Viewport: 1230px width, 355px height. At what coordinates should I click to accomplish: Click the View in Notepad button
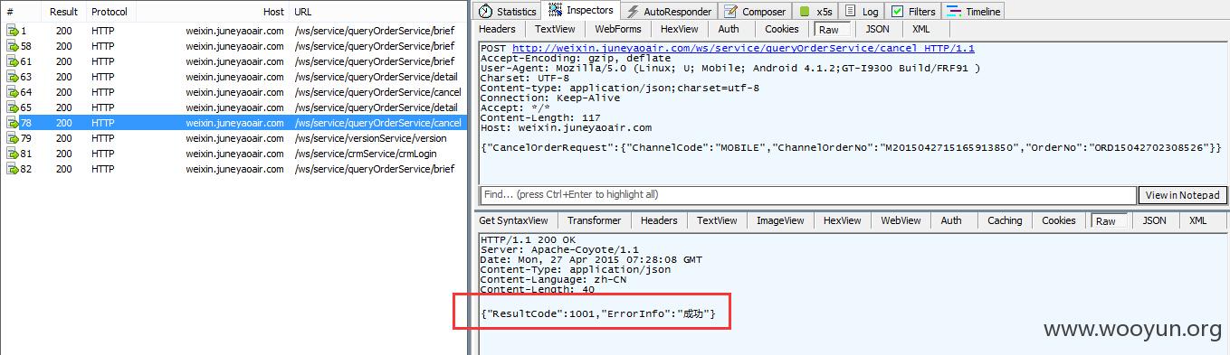[x=1184, y=195]
